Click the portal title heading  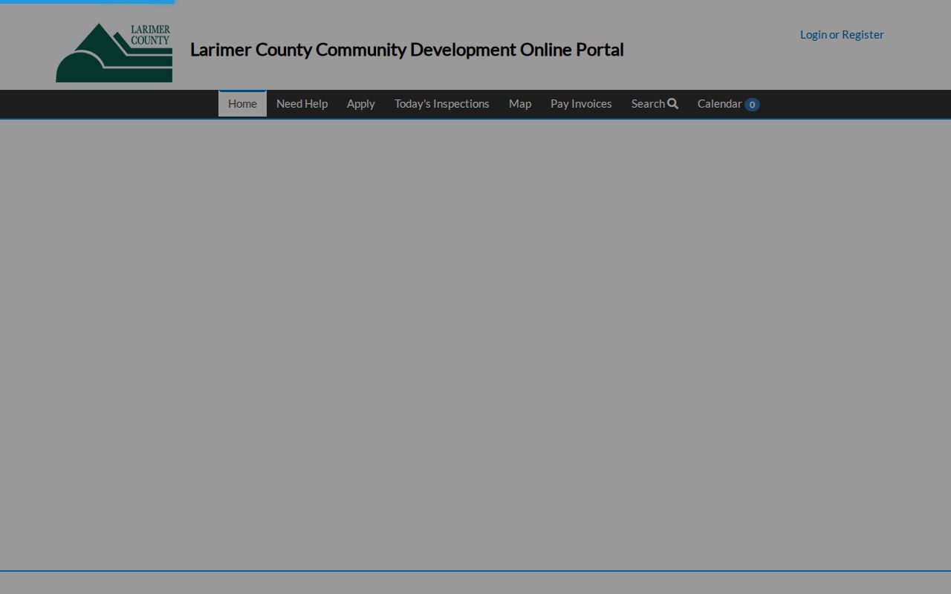coord(406,50)
